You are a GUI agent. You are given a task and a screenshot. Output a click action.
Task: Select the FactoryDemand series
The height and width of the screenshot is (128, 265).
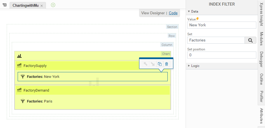[36, 90]
